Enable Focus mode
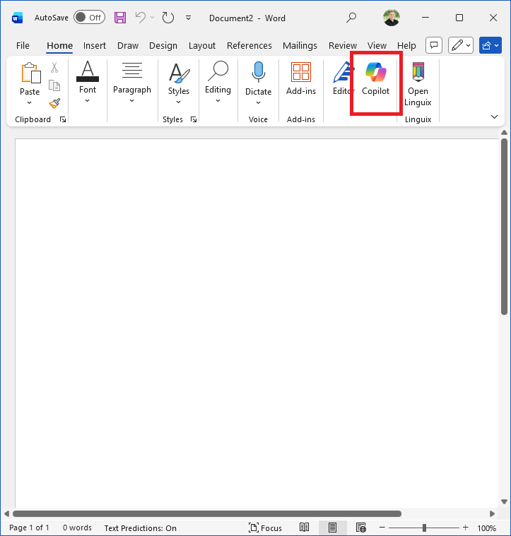 [265, 528]
